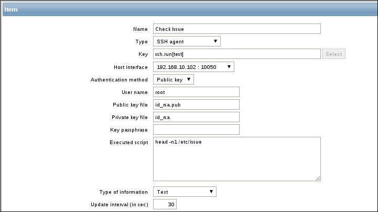Image resolution: width=378 pixels, height=212 pixels.
Task: Click the resize grip of the script box
Action: click(318, 178)
